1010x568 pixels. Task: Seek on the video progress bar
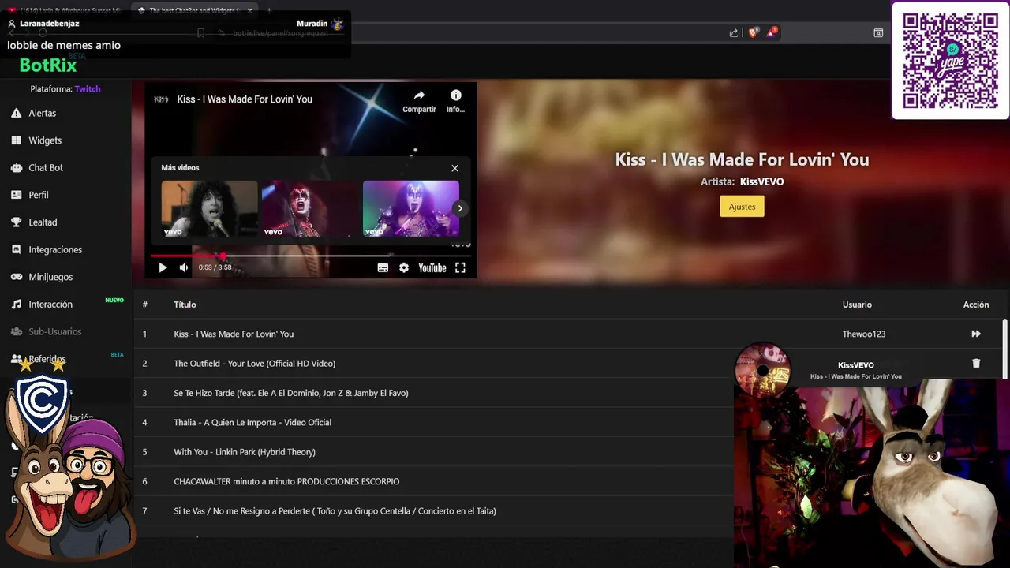click(311, 256)
